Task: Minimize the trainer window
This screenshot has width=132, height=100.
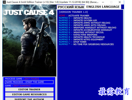Action: (103, 2)
